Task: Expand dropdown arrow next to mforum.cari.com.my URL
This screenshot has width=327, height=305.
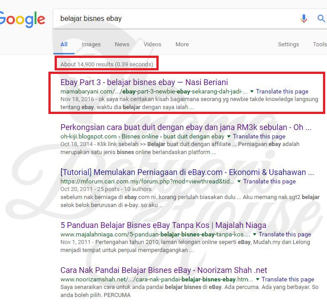Action: (x=239, y=181)
